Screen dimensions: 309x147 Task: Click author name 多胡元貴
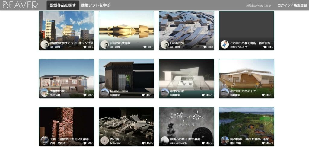[x=55, y=95]
